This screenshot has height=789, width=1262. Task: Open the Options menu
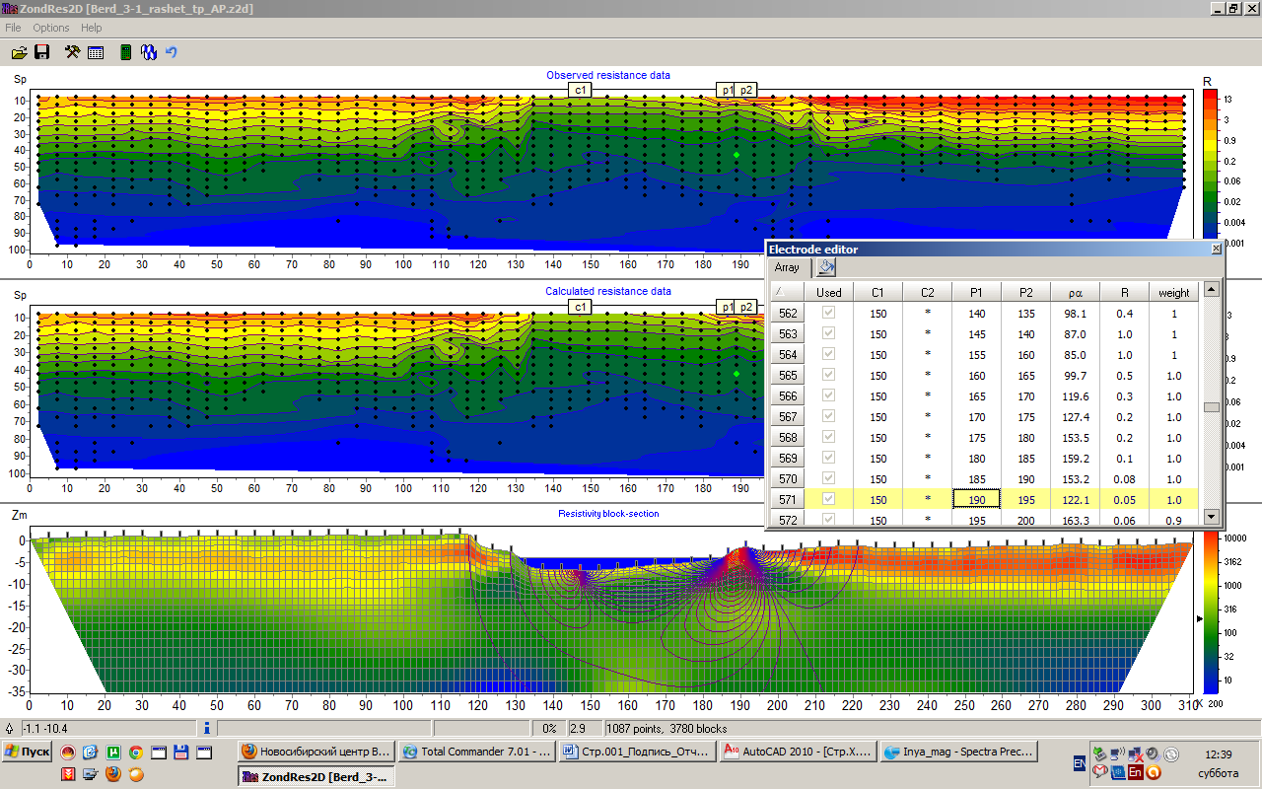pyautogui.click(x=51, y=28)
